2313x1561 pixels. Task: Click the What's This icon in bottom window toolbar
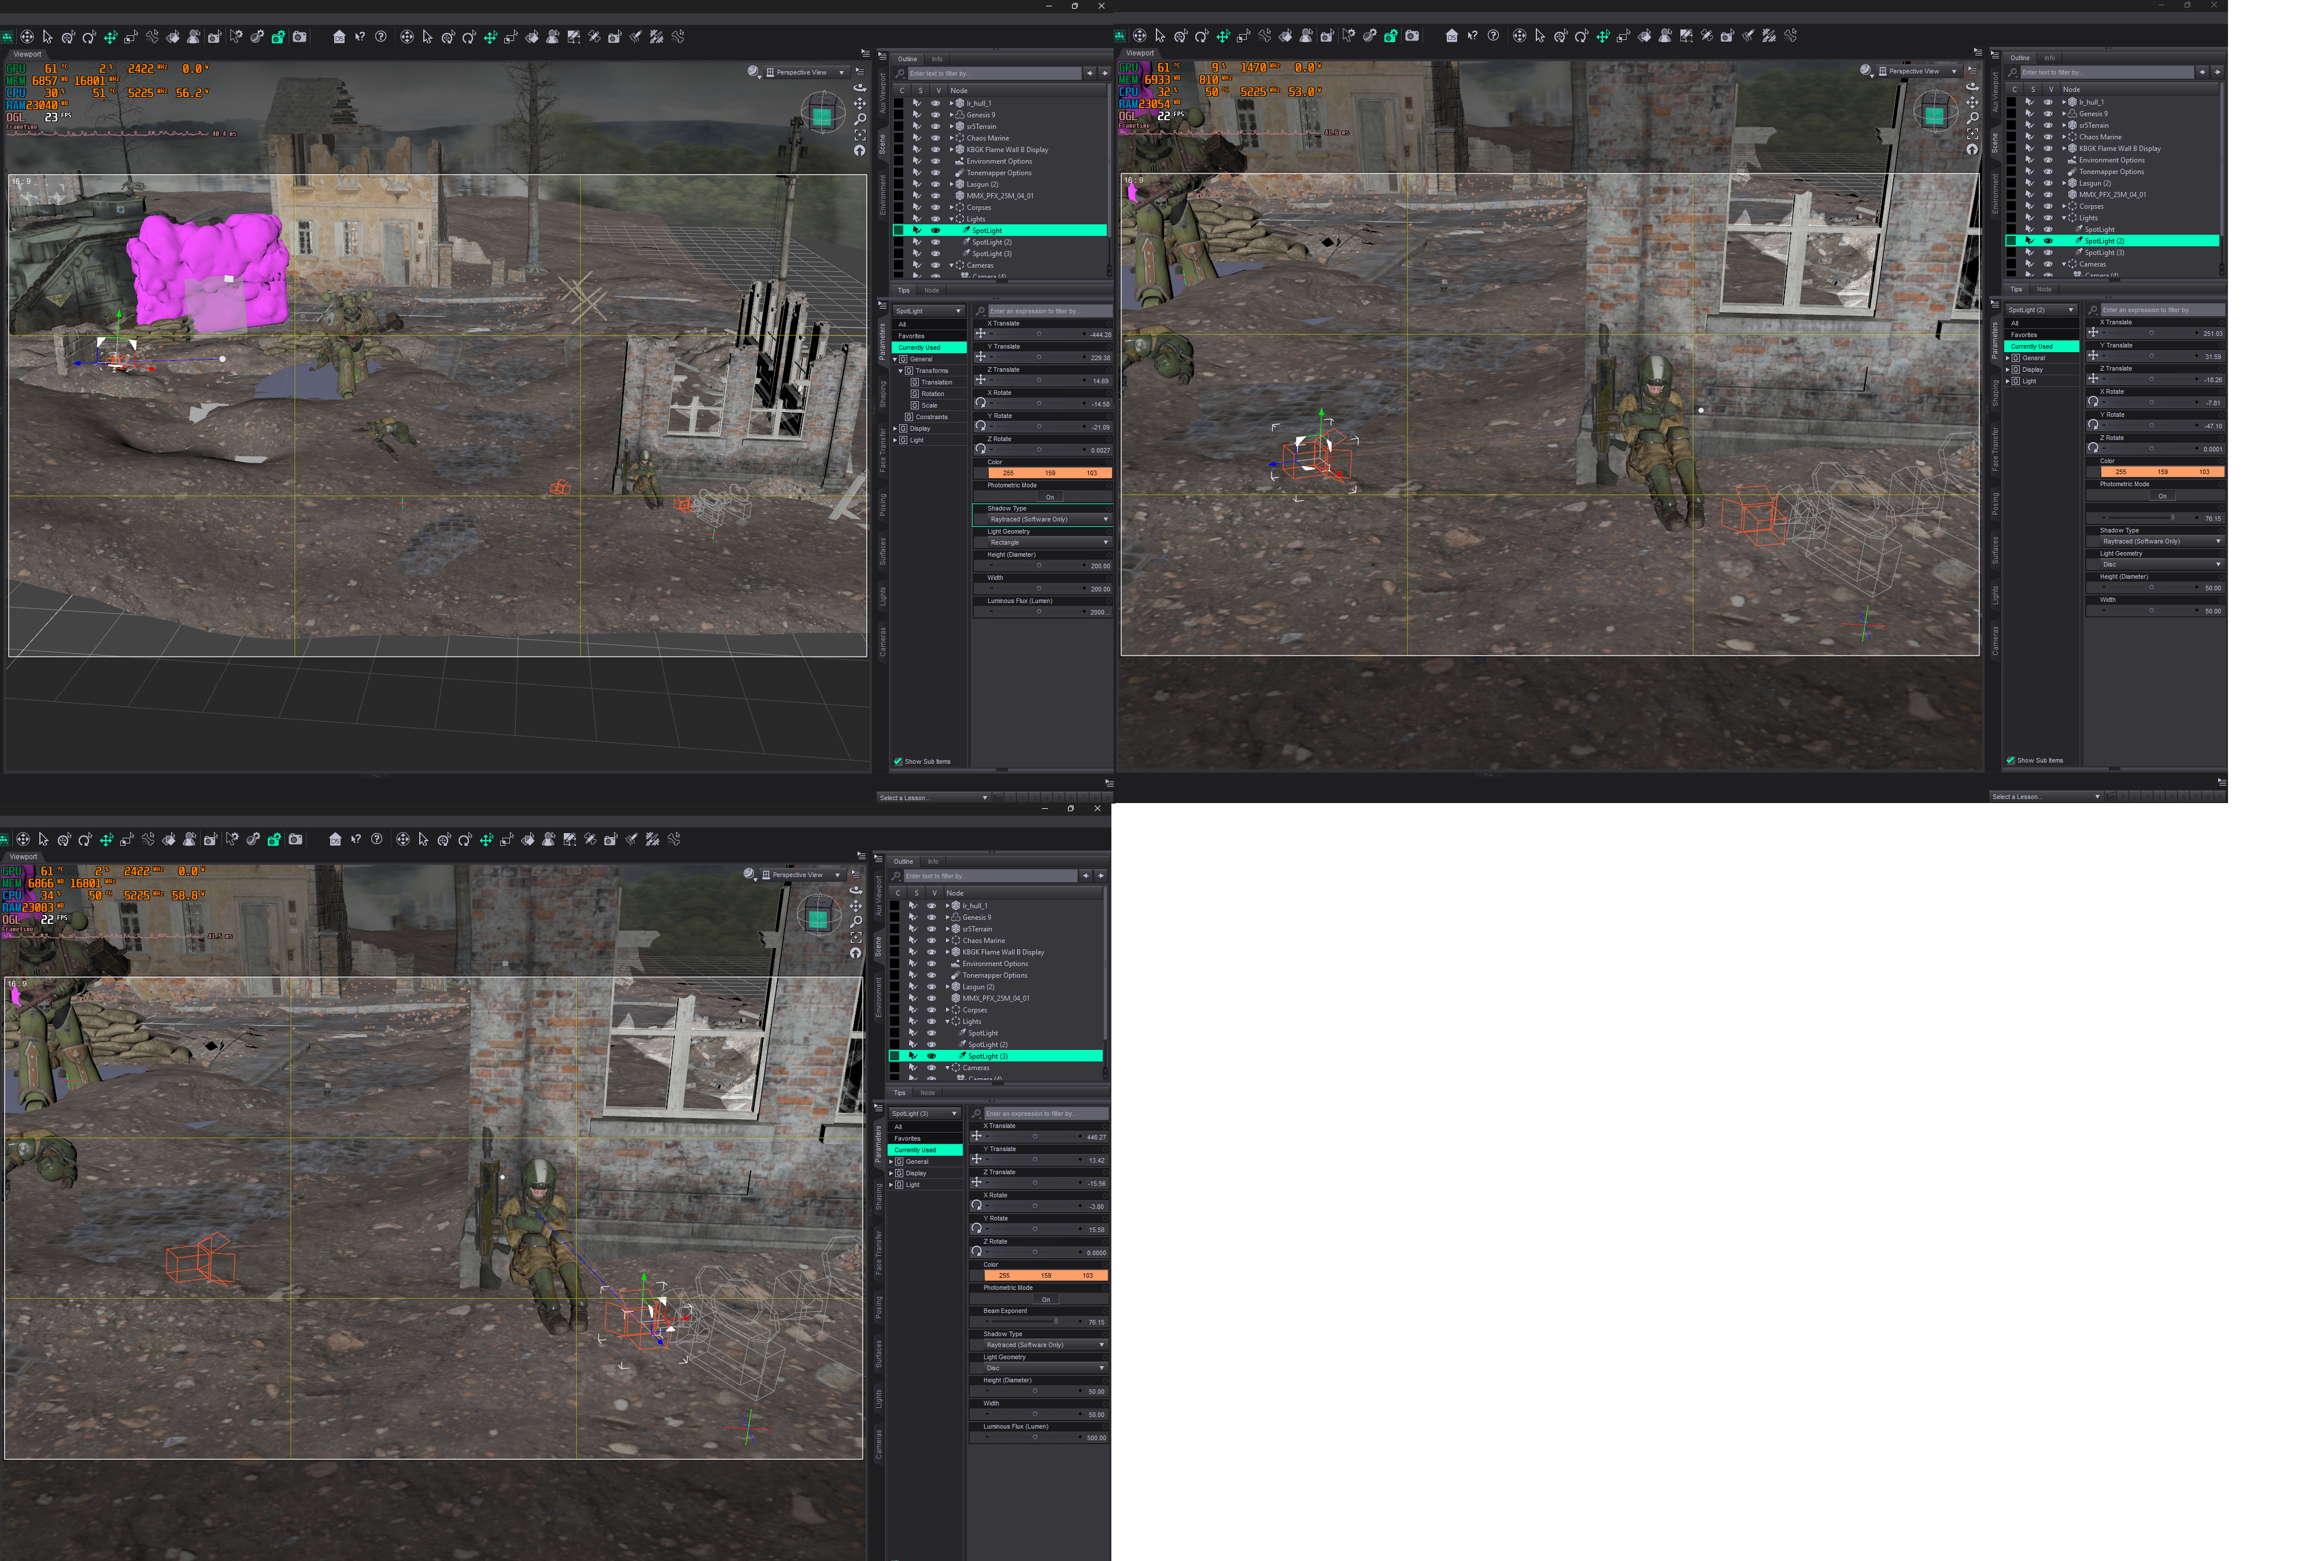355,839
